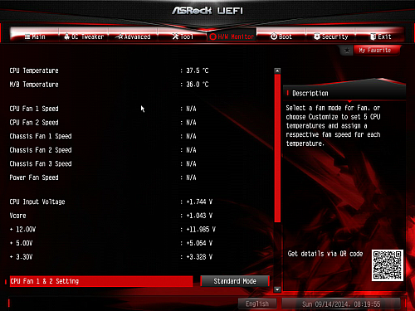Change the English language button

[257, 304]
